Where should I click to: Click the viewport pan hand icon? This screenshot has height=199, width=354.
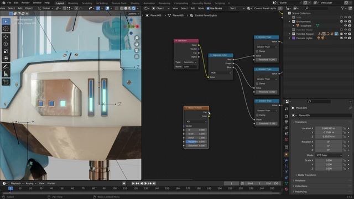point(137,44)
